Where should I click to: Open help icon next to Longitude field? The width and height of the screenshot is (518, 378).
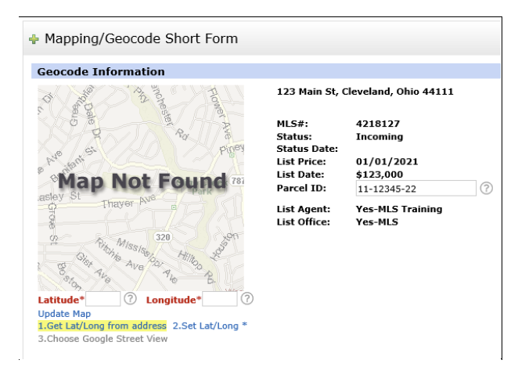click(247, 299)
